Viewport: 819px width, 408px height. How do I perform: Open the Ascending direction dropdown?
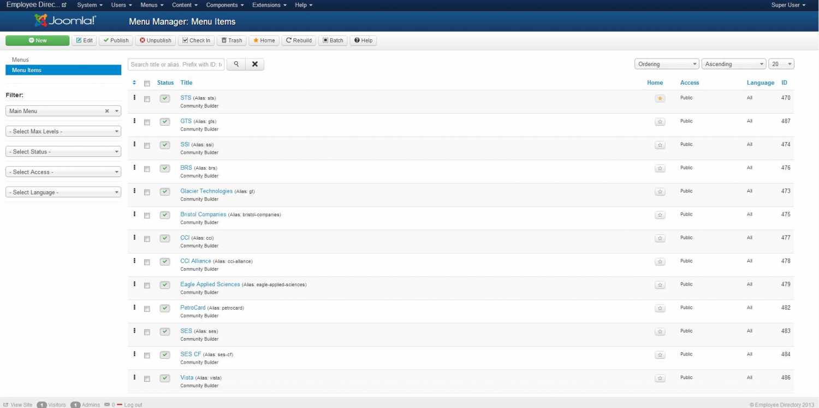[x=734, y=64]
